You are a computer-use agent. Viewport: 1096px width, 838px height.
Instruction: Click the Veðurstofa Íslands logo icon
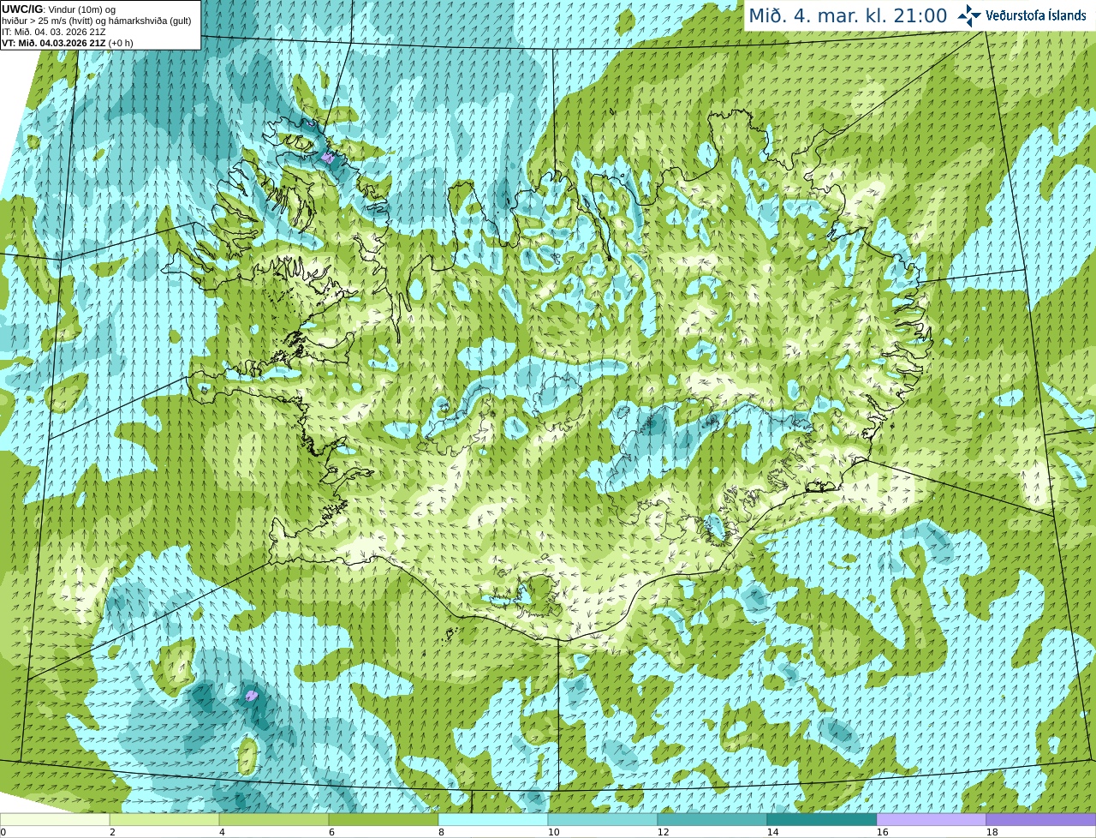click(969, 15)
